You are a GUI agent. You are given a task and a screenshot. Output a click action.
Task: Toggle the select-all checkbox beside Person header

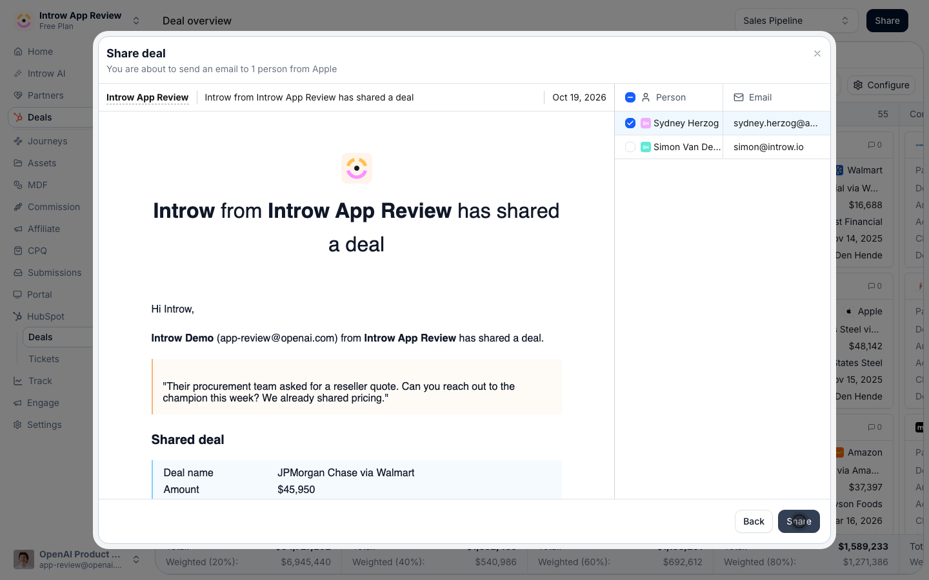pyautogui.click(x=630, y=97)
